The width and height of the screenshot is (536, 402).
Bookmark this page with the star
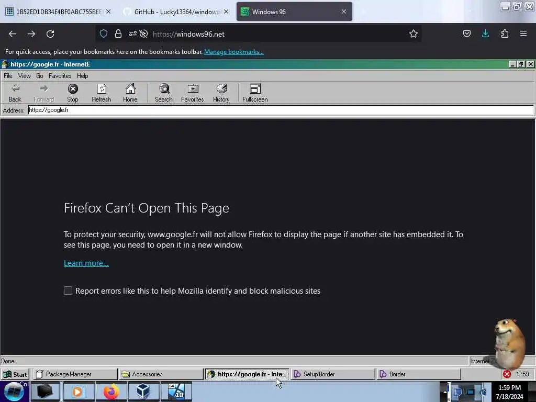[414, 33]
